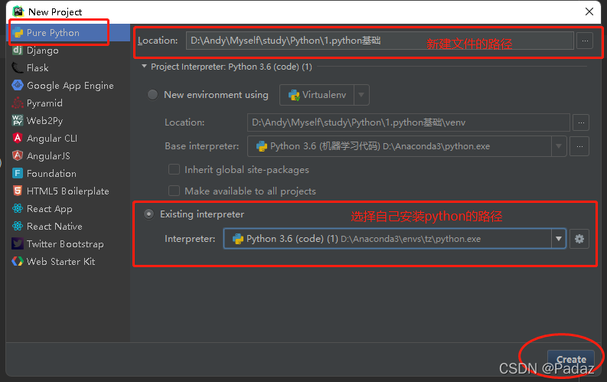Enable Make available to all projects
607x382 pixels.
coord(174,191)
